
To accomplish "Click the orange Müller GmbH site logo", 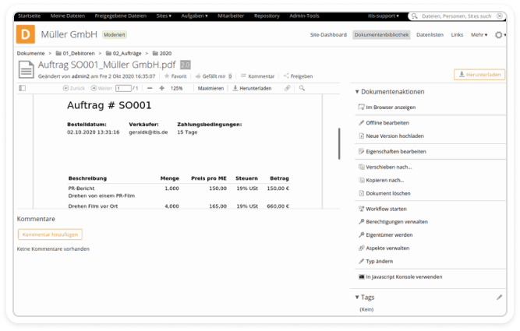I will [27, 34].
